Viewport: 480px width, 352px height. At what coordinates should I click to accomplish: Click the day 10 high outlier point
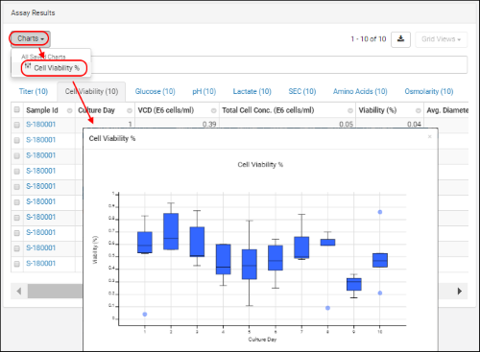point(380,212)
